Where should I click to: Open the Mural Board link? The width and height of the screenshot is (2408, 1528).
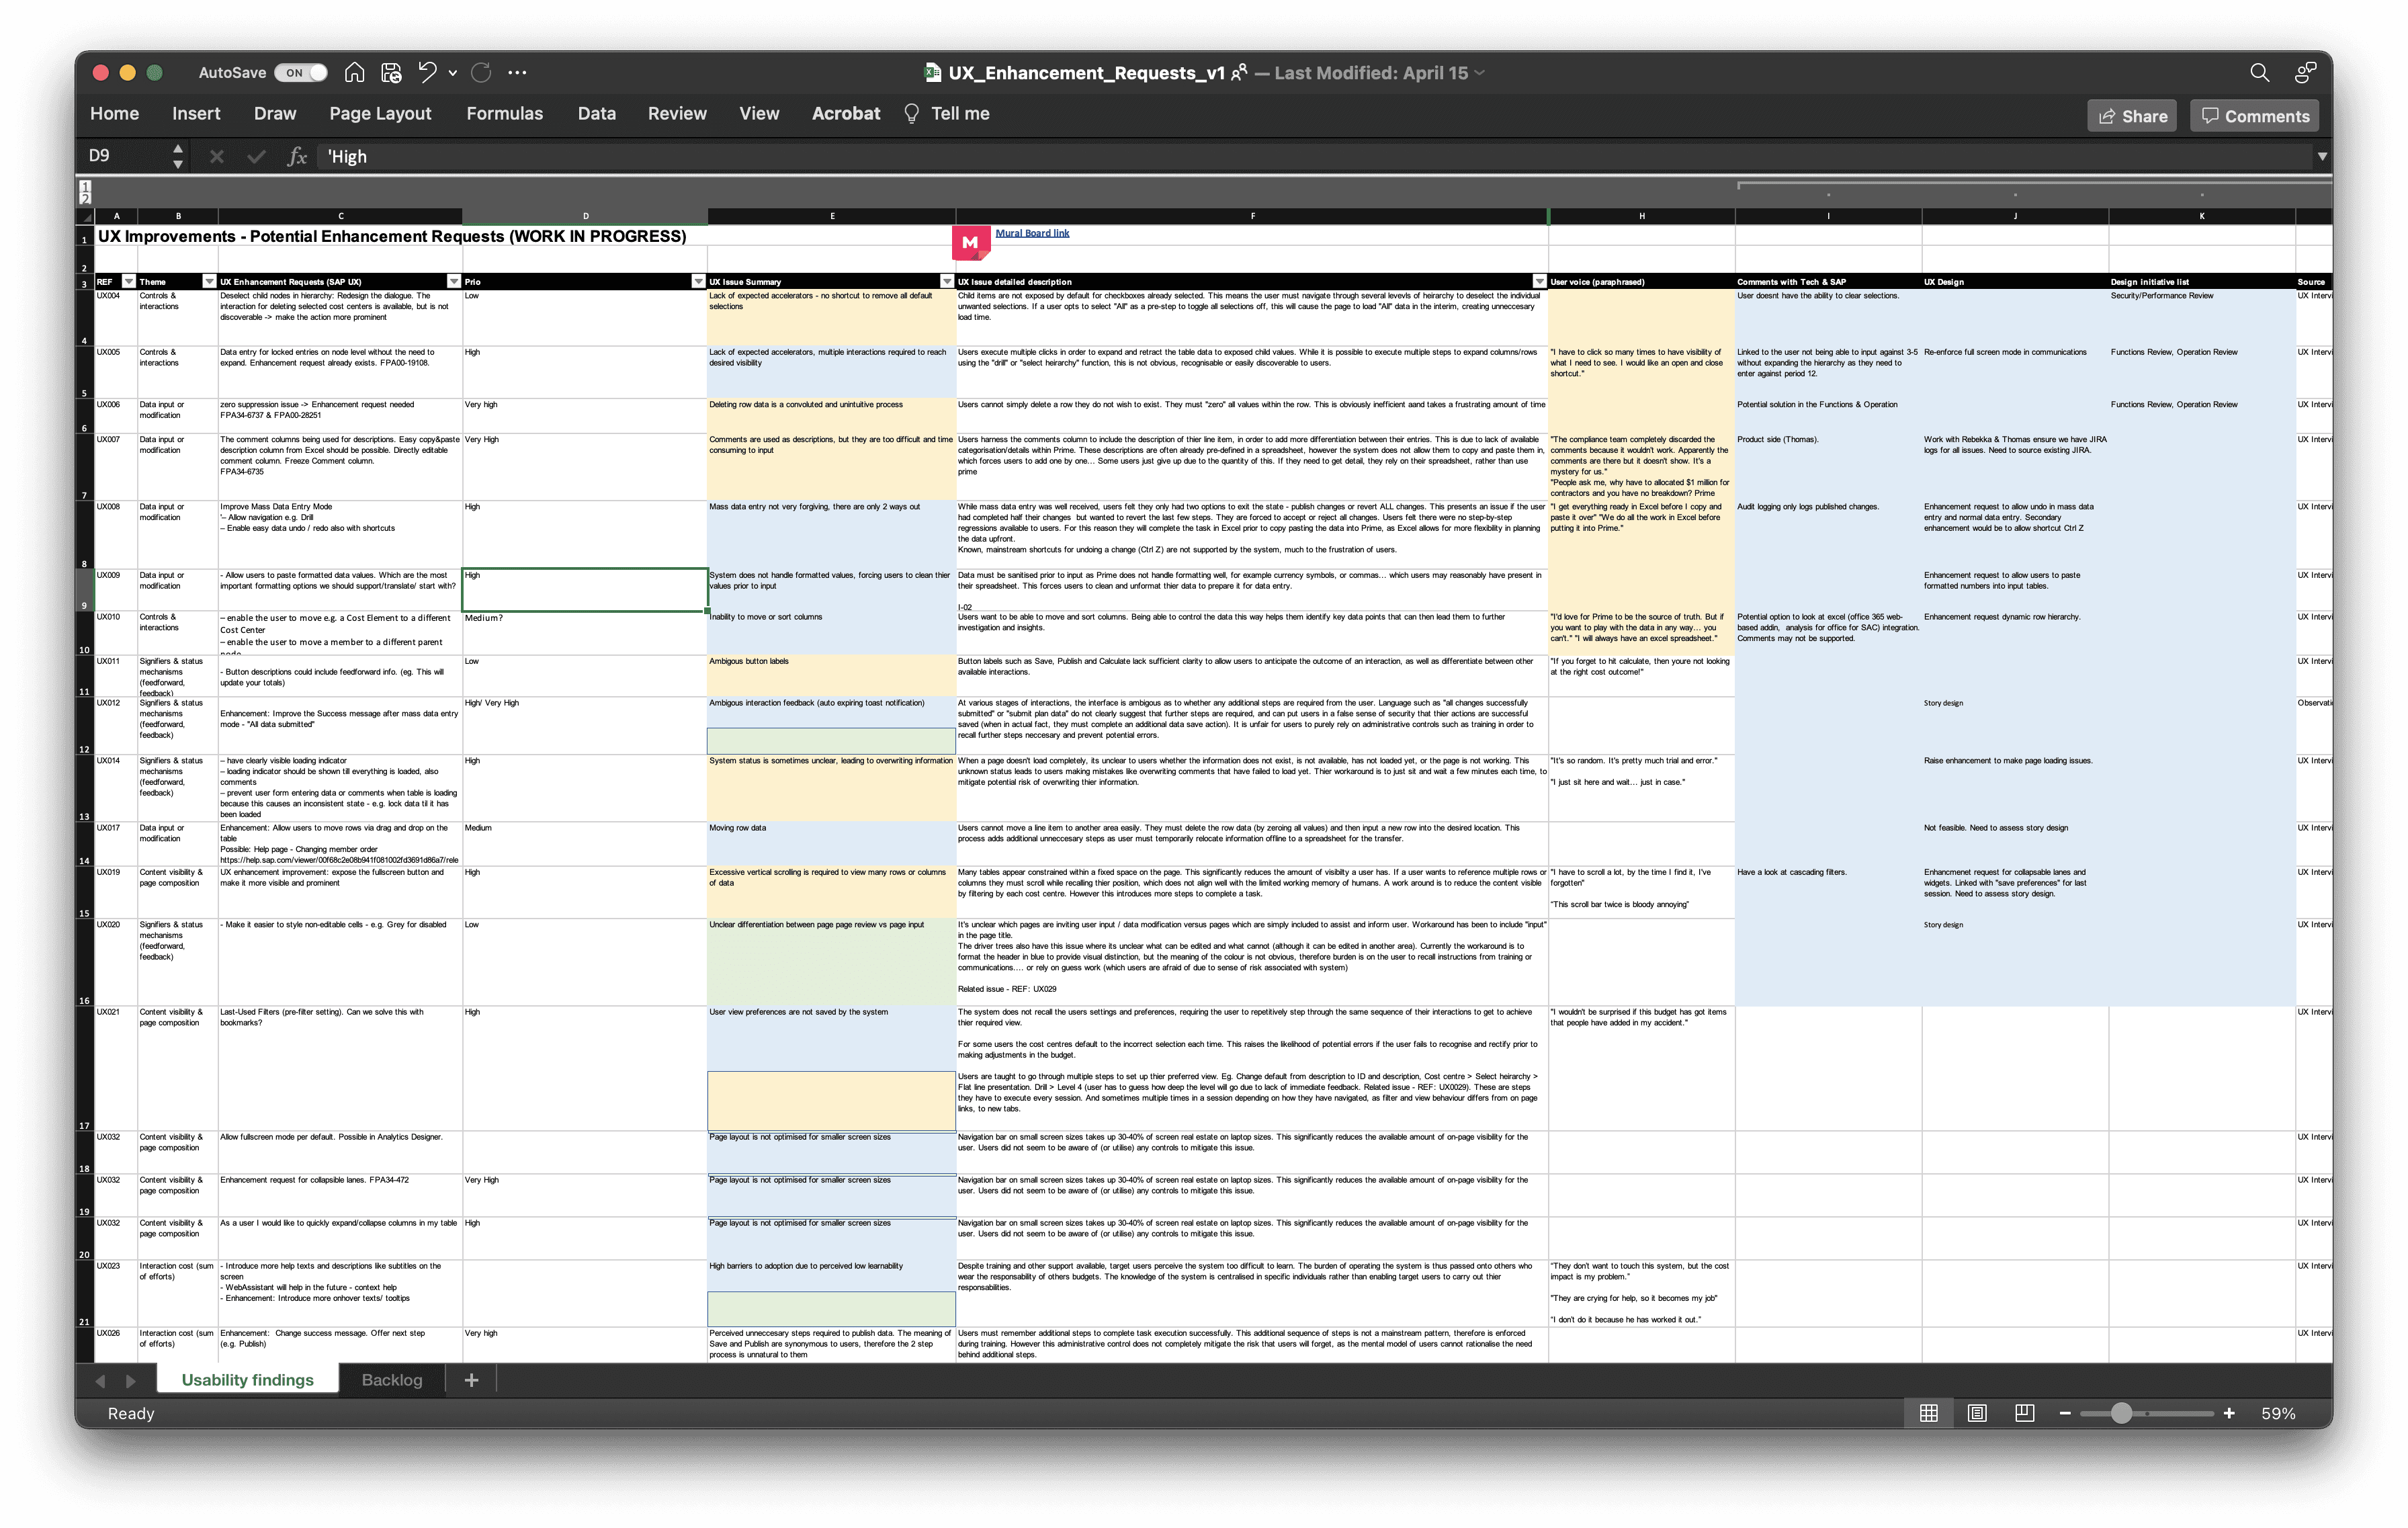[1032, 233]
